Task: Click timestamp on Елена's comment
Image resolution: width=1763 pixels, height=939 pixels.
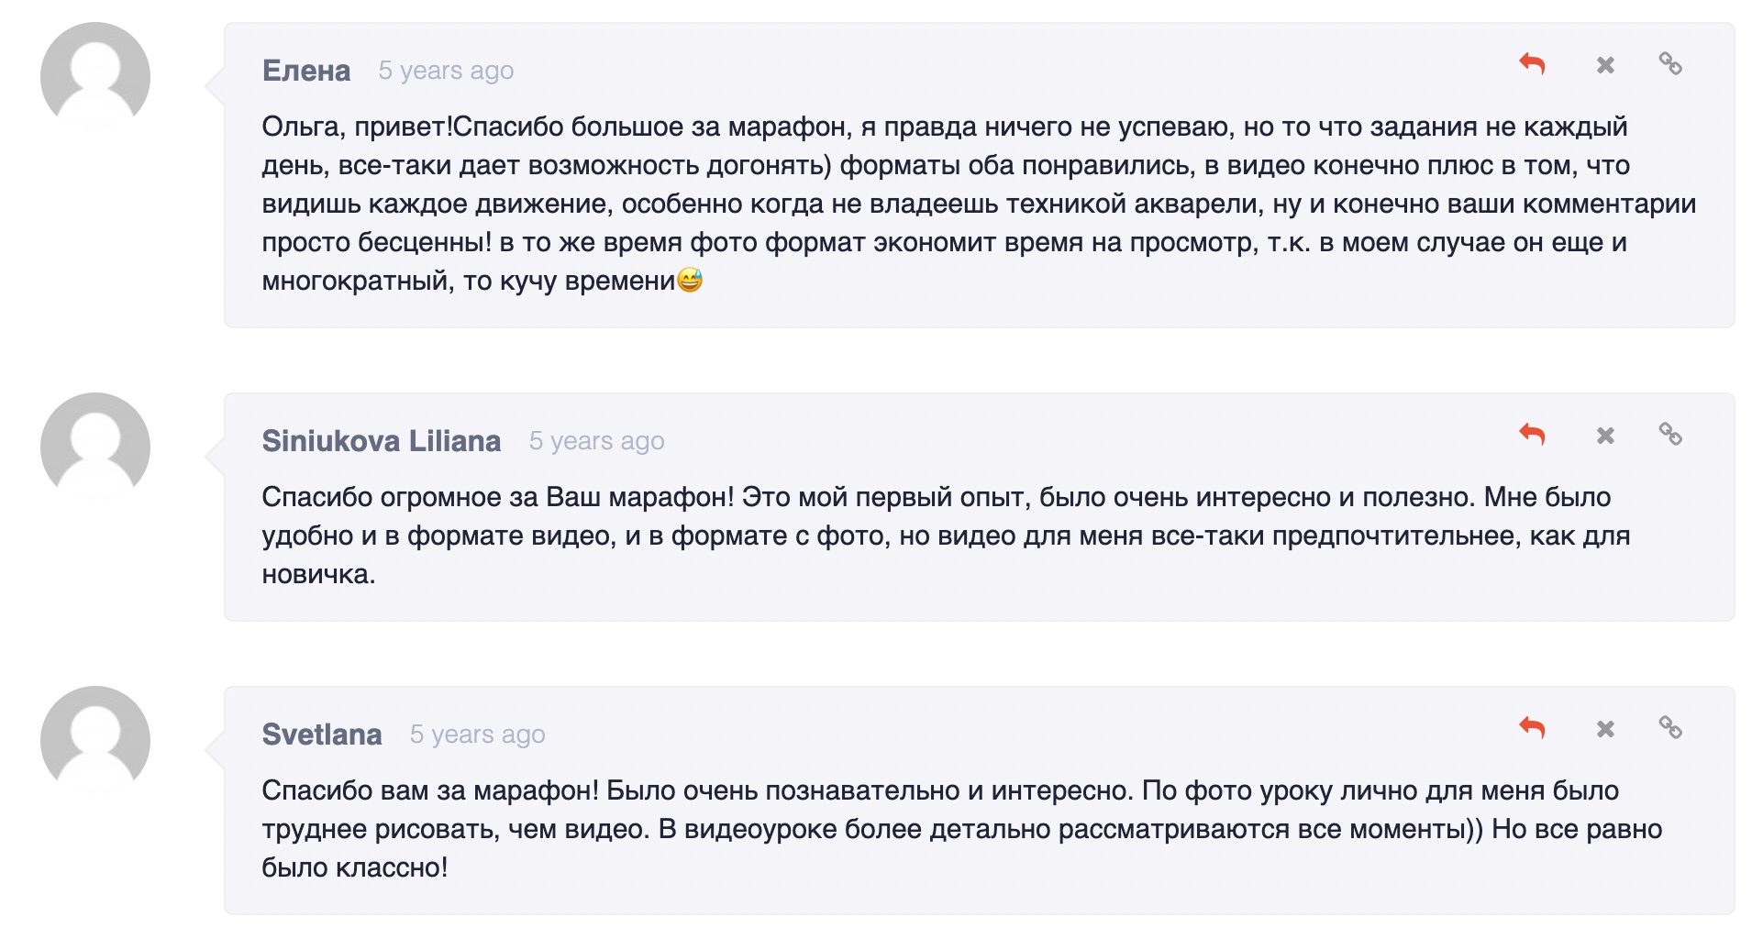Action: click(x=446, y=71)
